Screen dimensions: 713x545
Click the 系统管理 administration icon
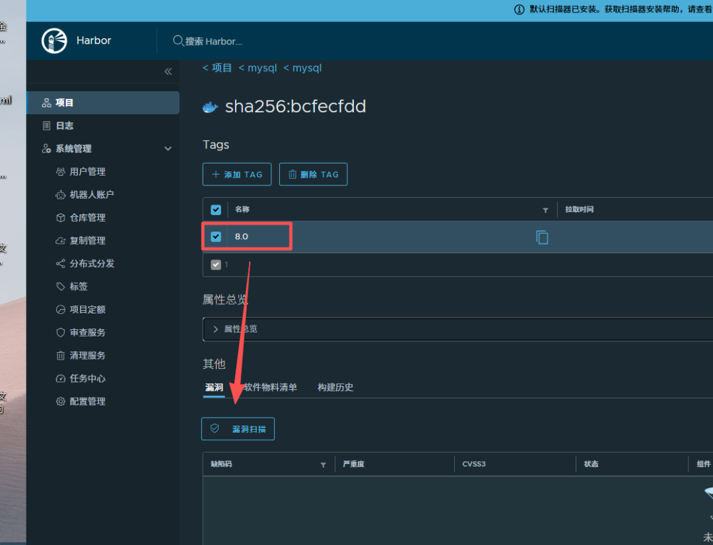[x=46, y=148]
